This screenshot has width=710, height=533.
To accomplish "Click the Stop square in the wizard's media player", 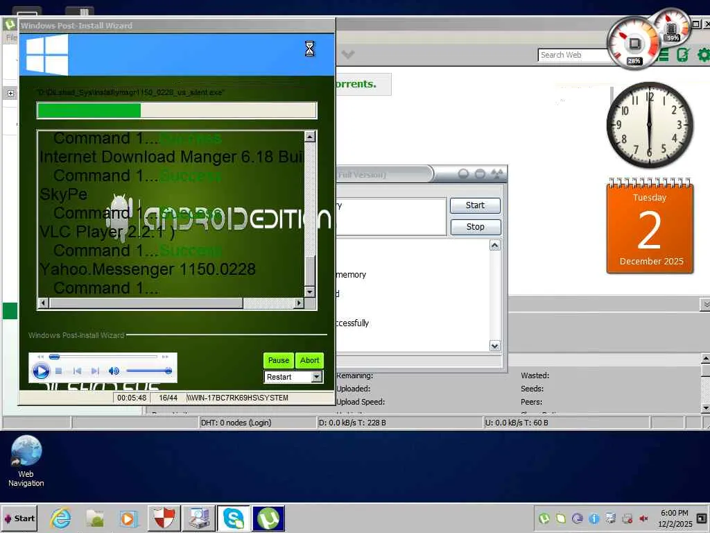I will (58, 371).
